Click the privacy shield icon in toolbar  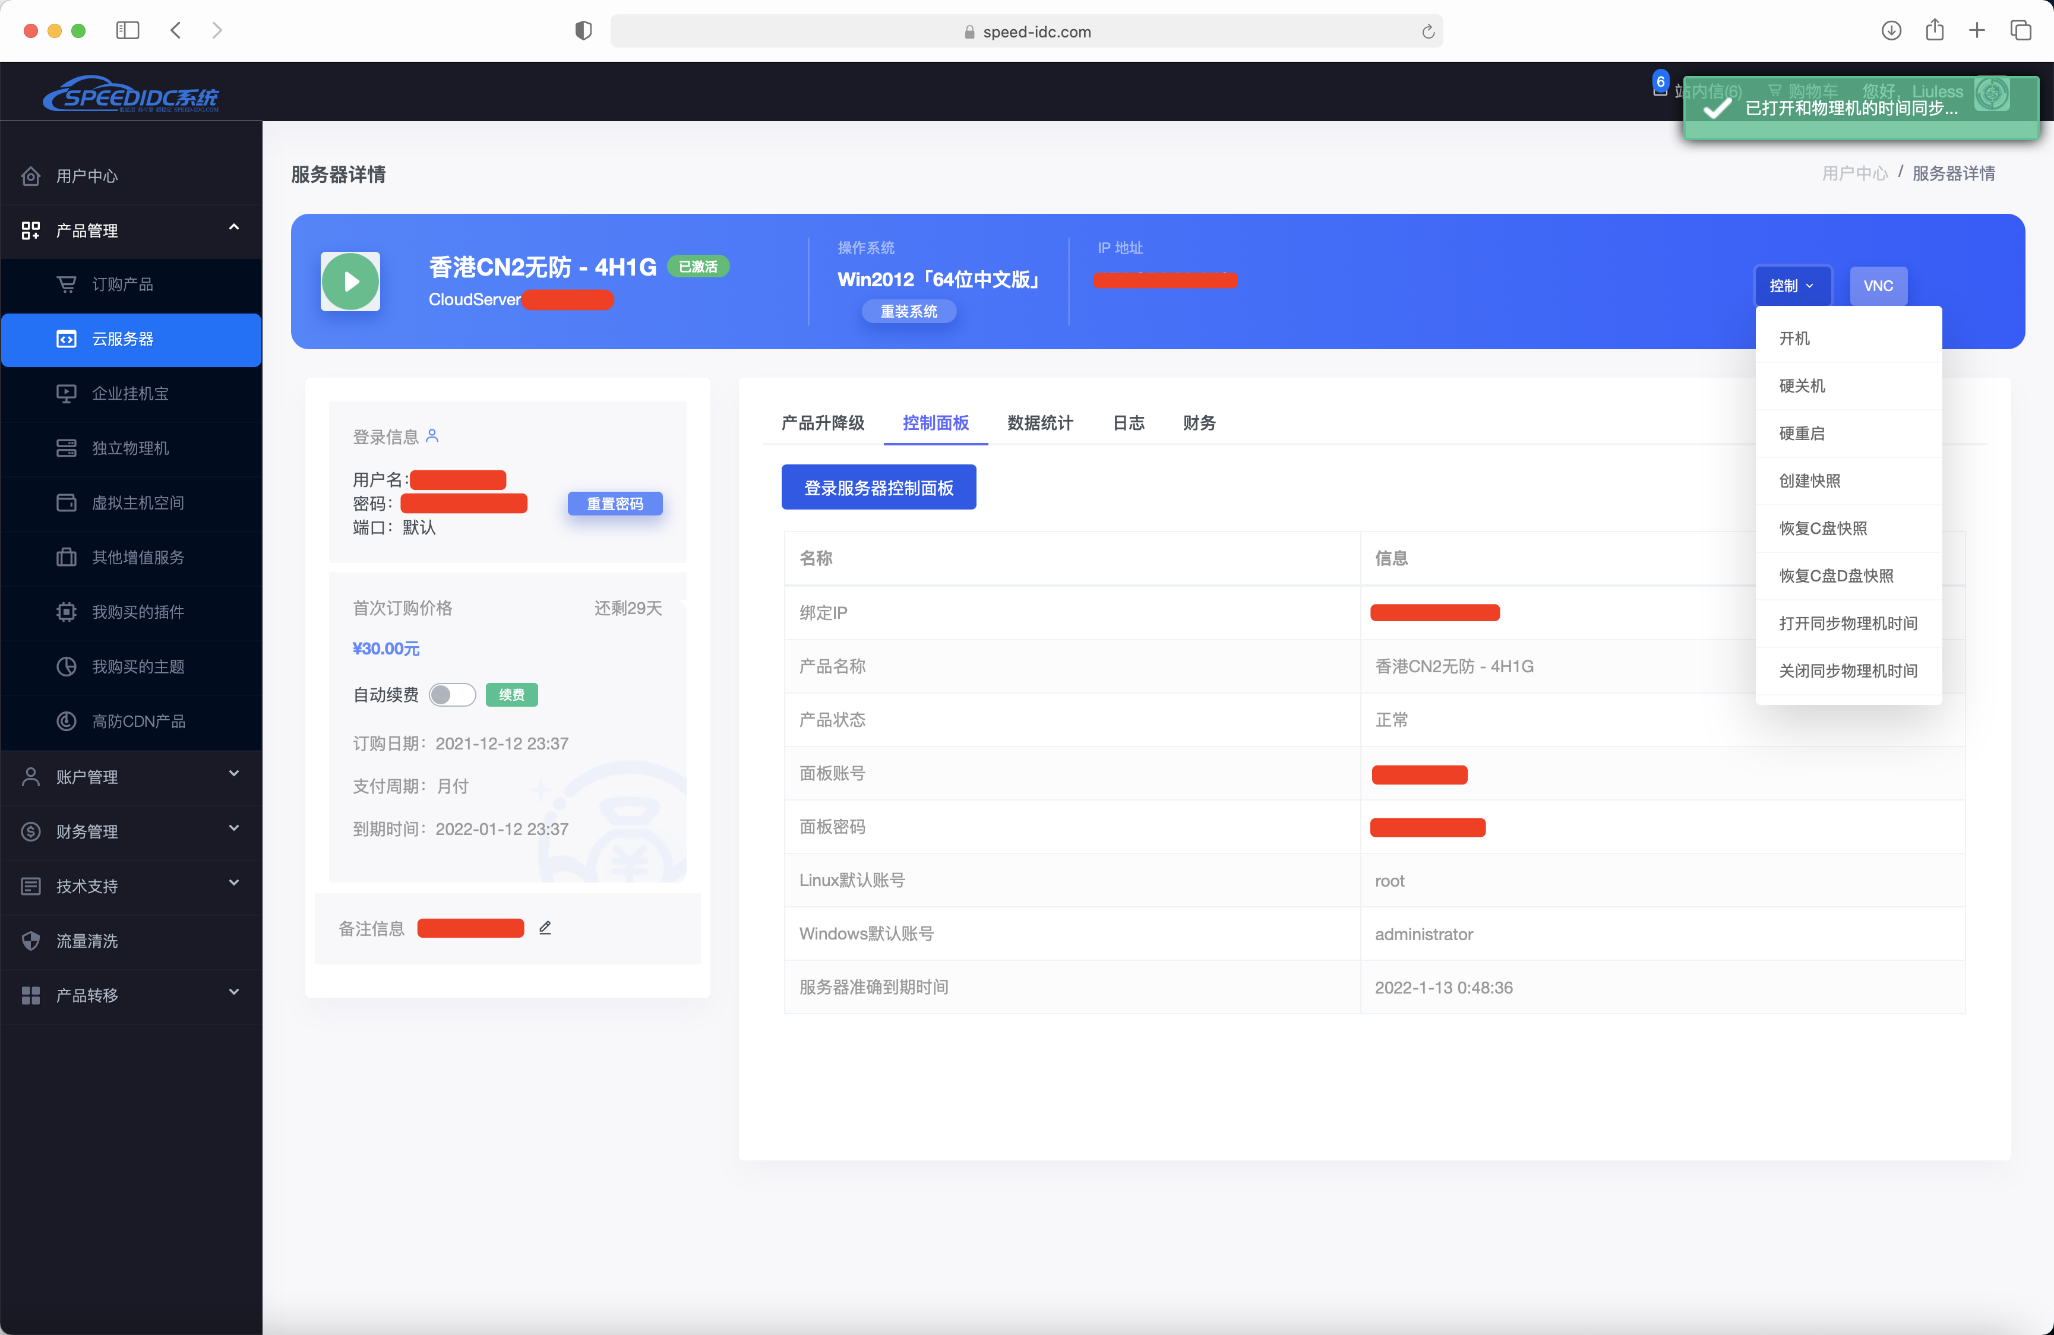click(x=583, y=31)
